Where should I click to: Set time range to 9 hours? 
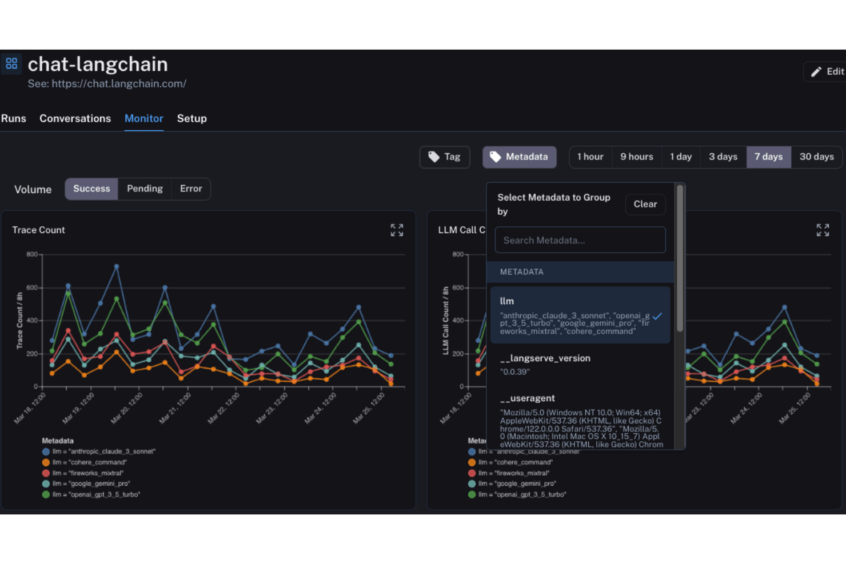637,157
